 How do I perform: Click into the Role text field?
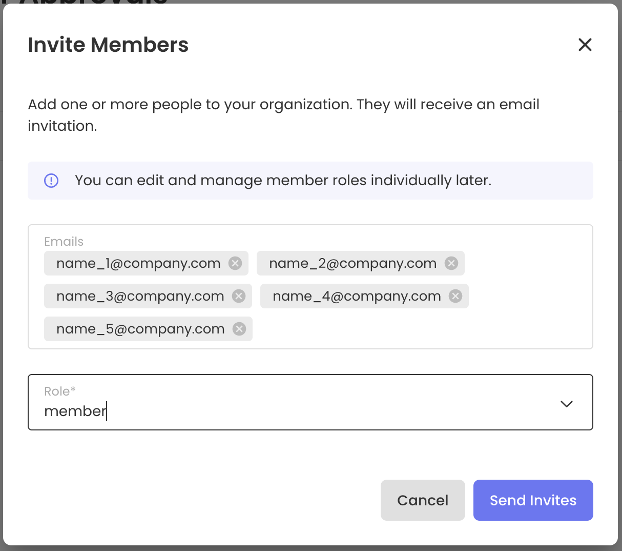[x=256, y=411]
